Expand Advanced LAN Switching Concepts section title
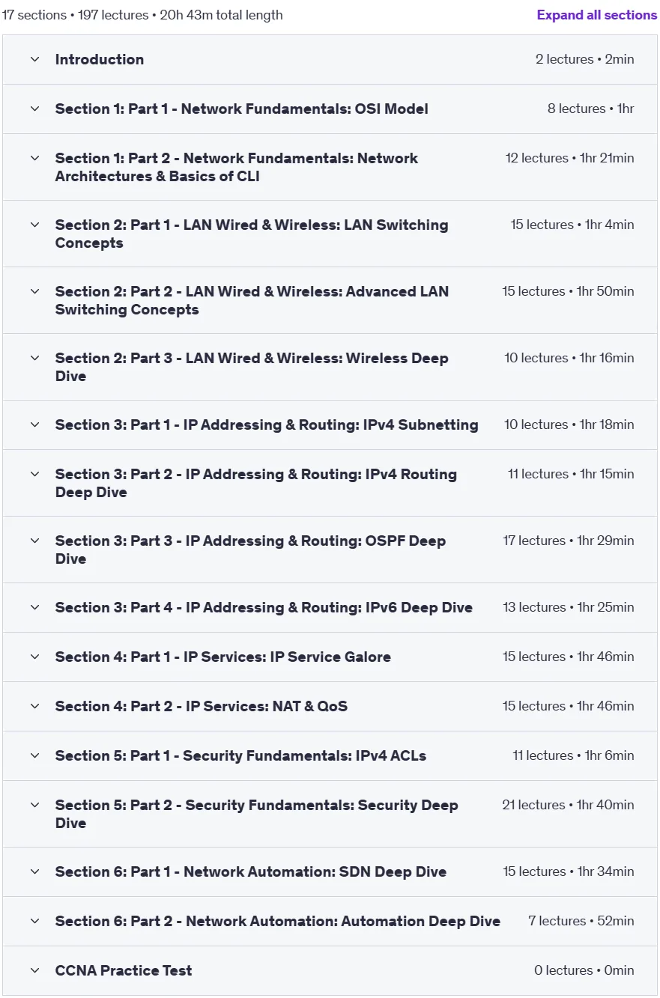 [x=252, y=300]
